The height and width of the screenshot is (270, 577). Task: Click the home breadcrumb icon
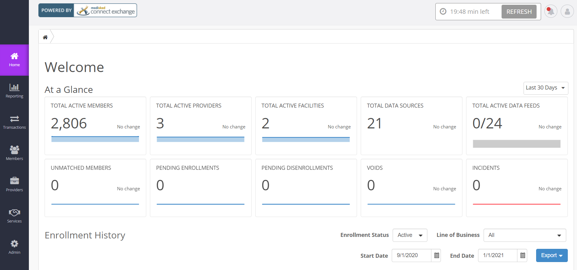coord(45,37)
